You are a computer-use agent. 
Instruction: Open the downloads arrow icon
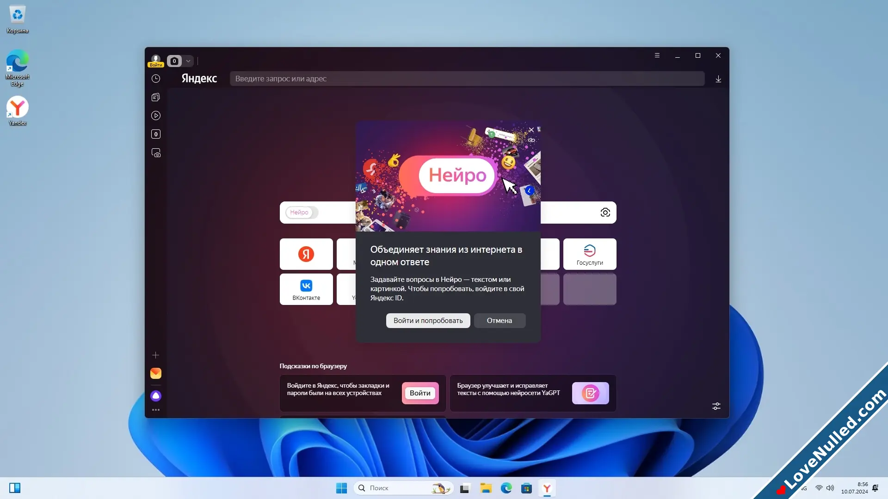point(718,79)
